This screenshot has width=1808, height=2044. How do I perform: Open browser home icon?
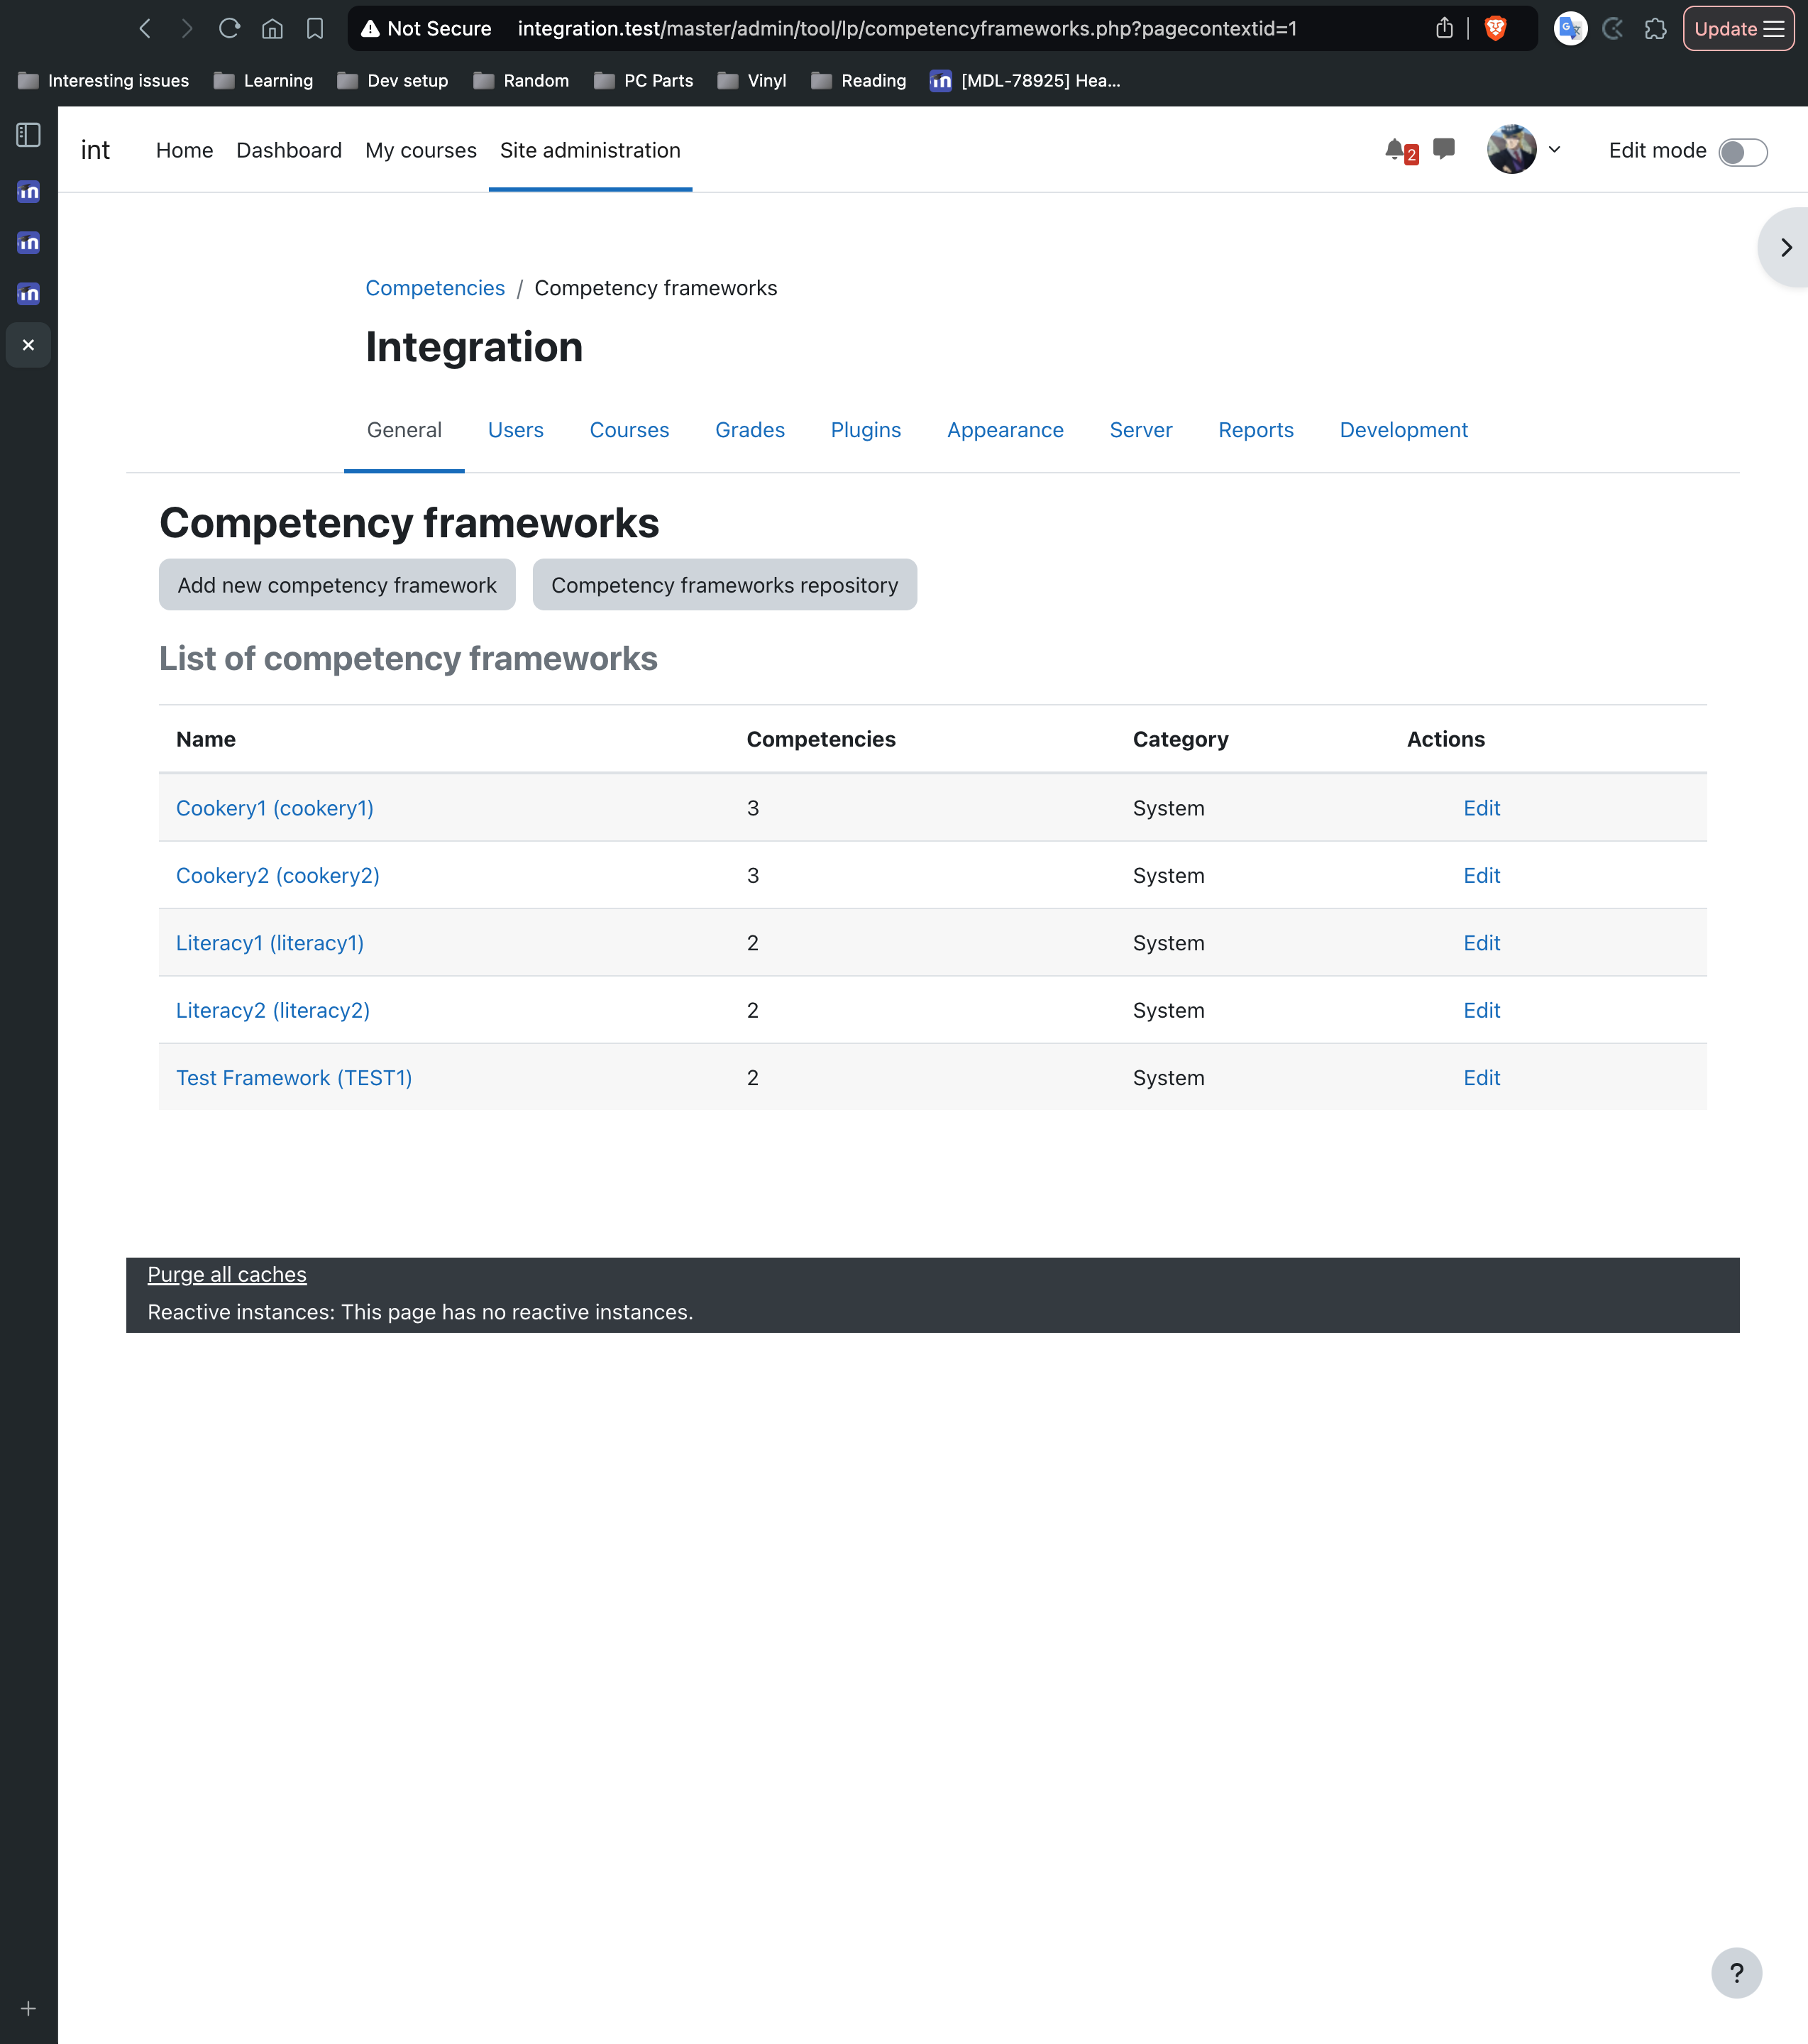272,28
